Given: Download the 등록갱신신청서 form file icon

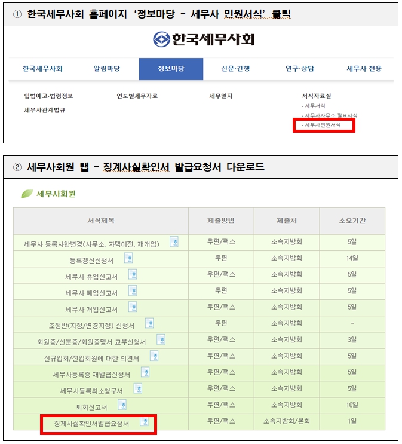Looking at the screenshot, I should [x=128, y=258].
